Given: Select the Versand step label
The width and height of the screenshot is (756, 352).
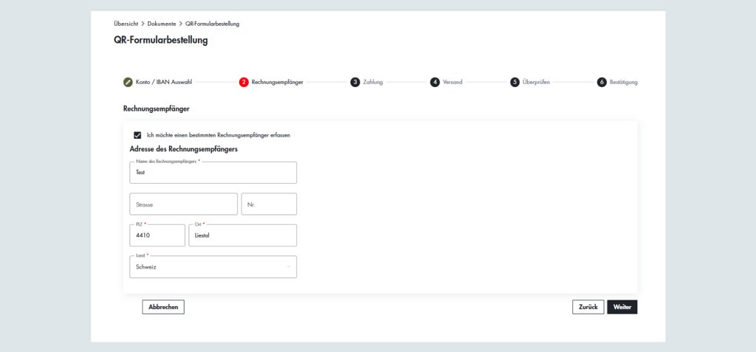Looking at the screenshot, I should pos(453,82).
